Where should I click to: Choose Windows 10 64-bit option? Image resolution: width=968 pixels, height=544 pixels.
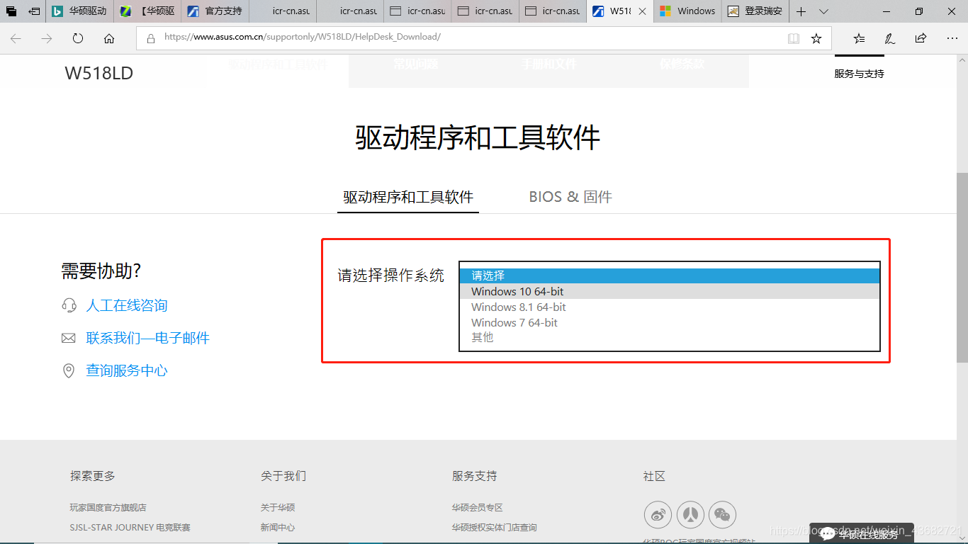(669, 291)
